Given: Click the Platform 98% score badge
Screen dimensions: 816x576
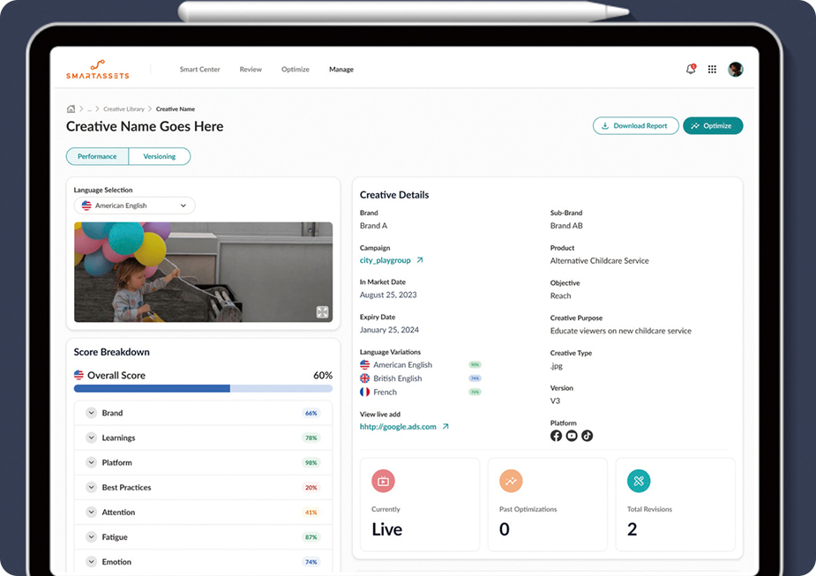Looking at the screenshot, I should click(311, 462).
